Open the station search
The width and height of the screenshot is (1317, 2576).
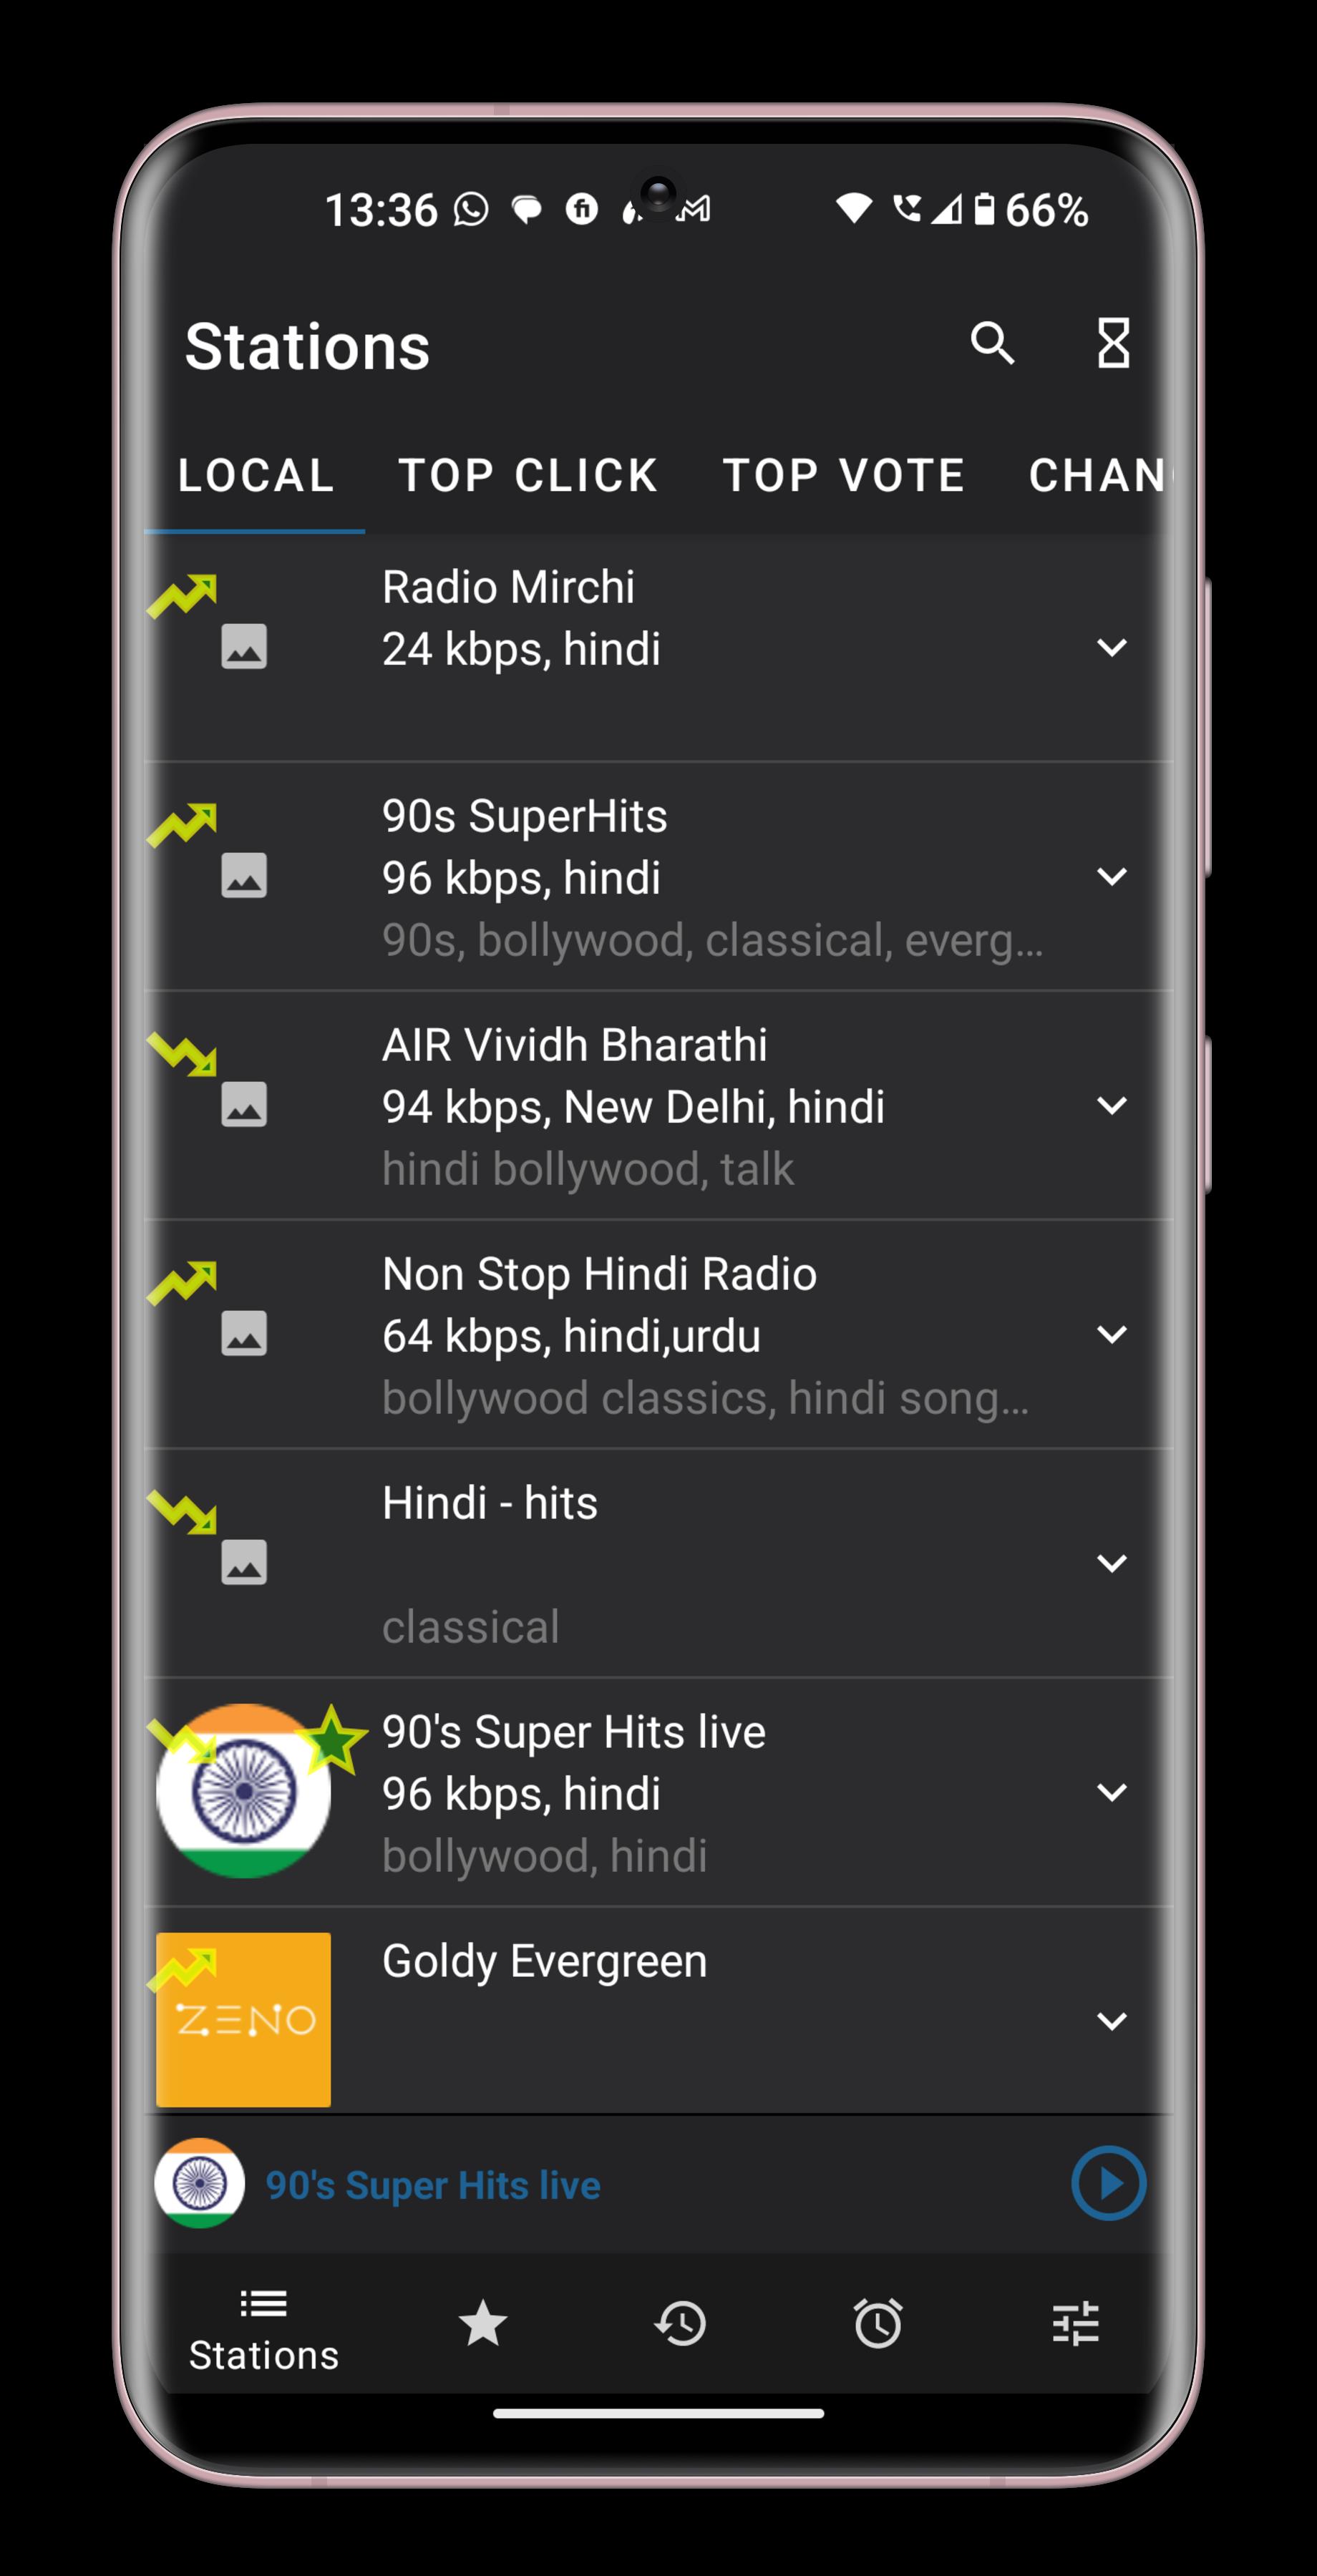point(992,343)
